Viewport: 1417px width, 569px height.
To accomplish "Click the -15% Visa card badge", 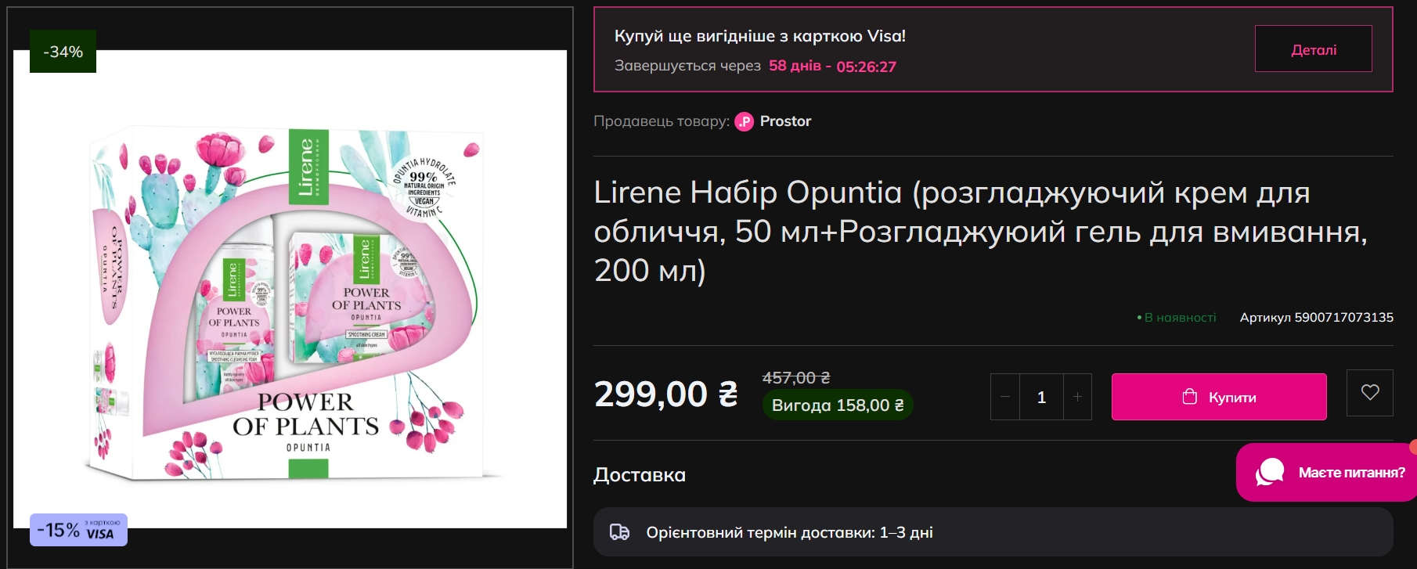I will point(78,530).
